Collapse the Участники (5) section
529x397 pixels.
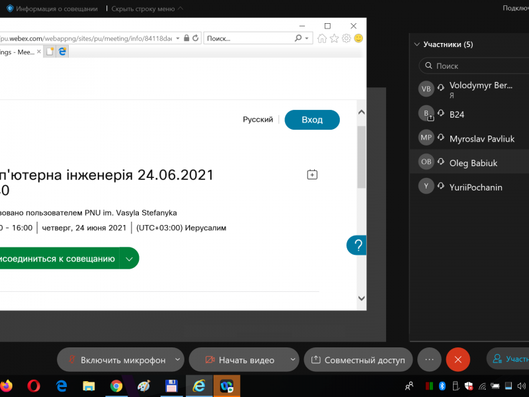click(x=417, y=45)
